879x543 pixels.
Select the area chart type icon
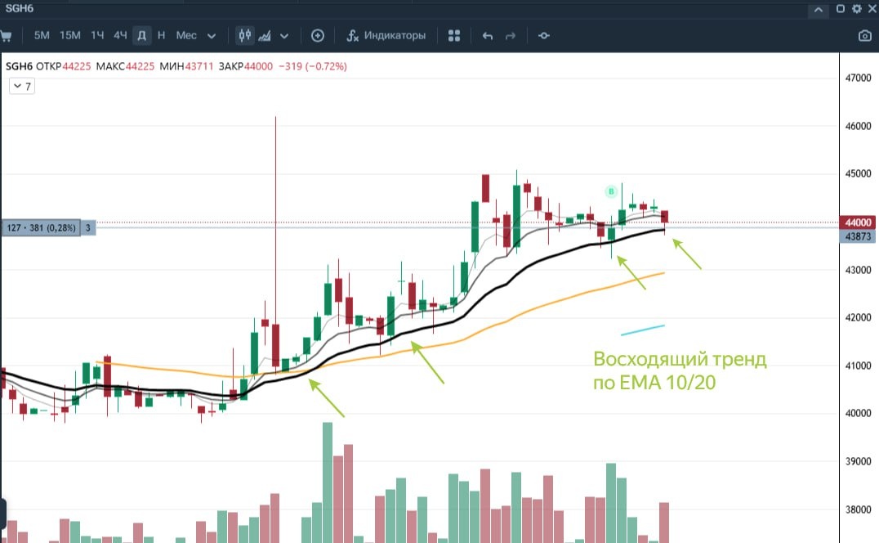coord(265,36)
